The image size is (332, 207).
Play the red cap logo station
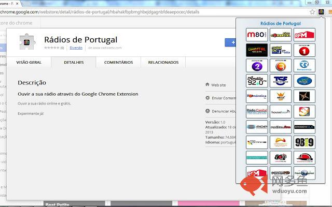click(305, 157)
